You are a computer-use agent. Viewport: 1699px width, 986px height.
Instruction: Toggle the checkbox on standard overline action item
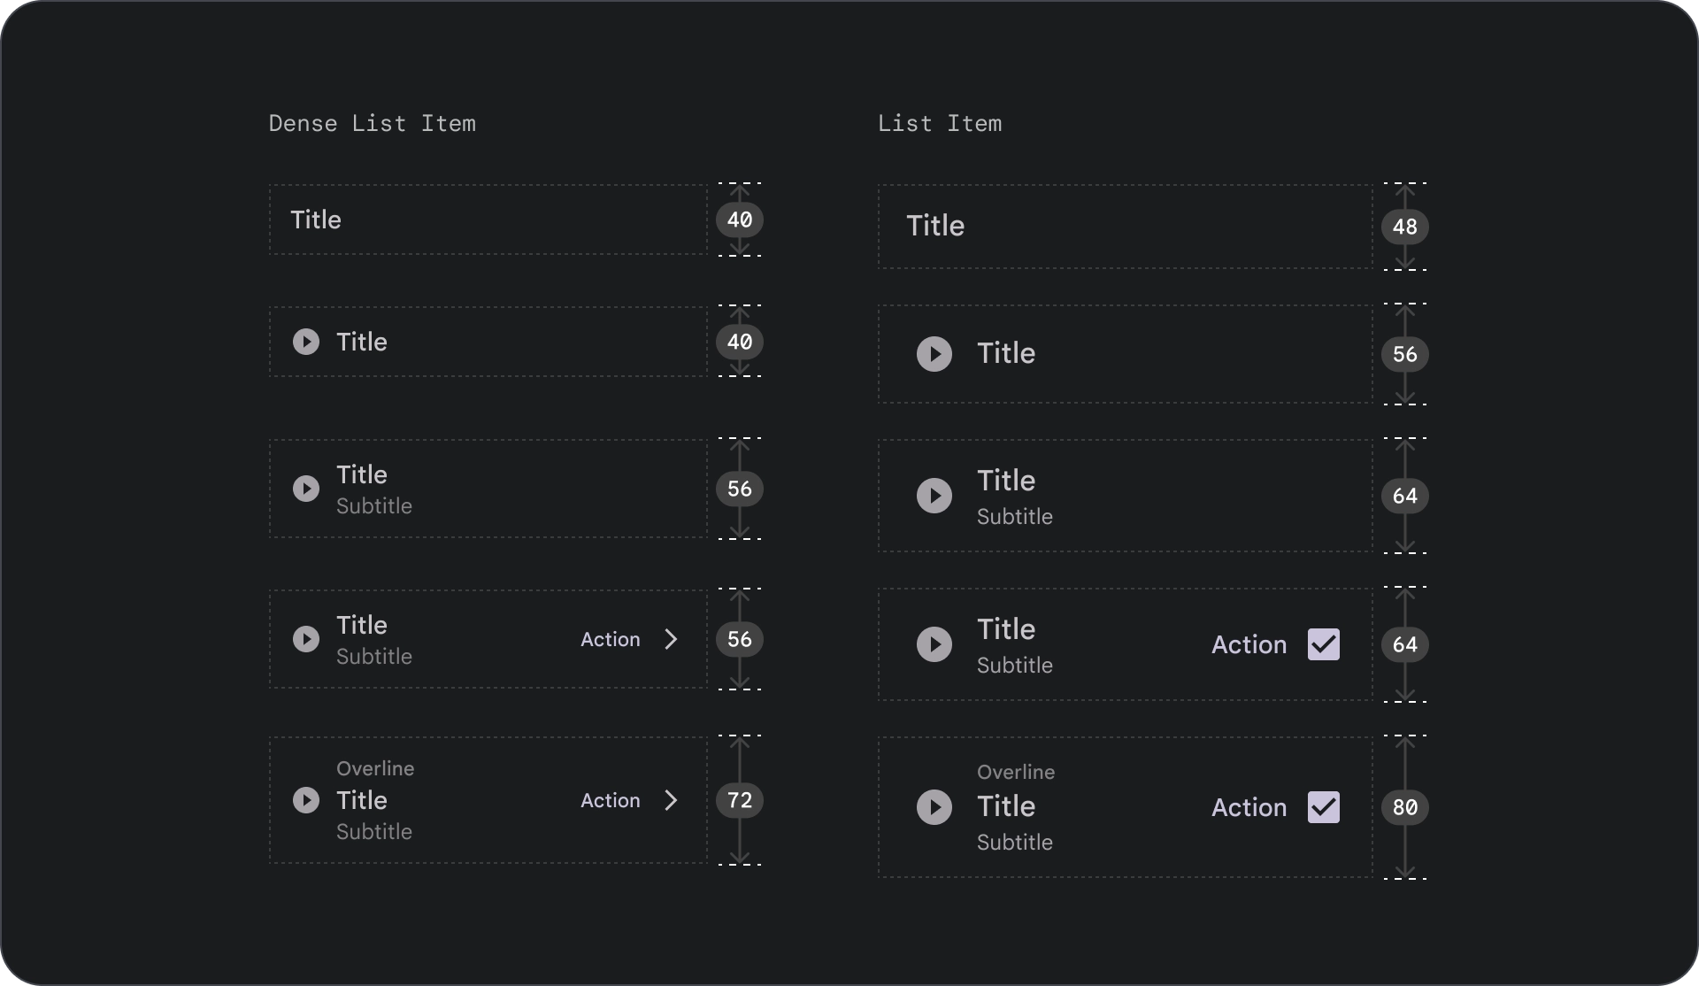[1322, 807]
